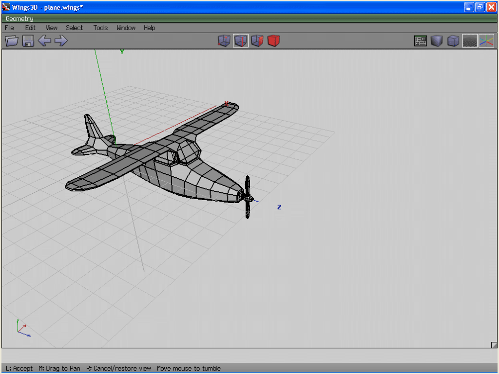Viewport: 499px width, 374px height.
Task: Activate face selection mode cube
Action: [257, 41]
